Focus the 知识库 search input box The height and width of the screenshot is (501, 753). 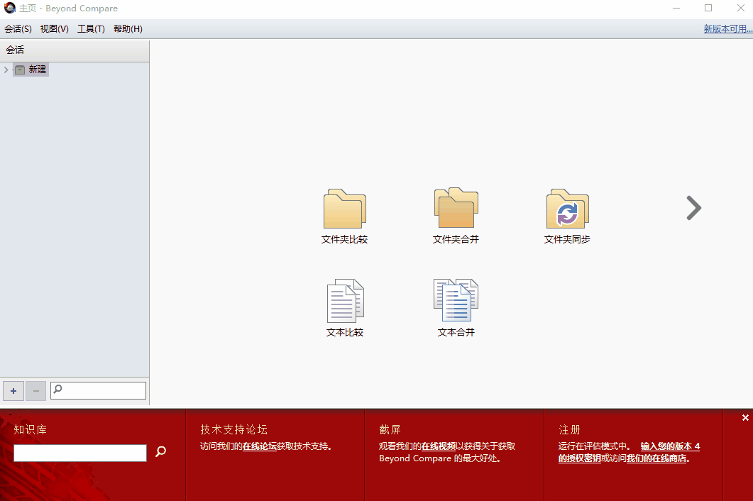point(80,453)
